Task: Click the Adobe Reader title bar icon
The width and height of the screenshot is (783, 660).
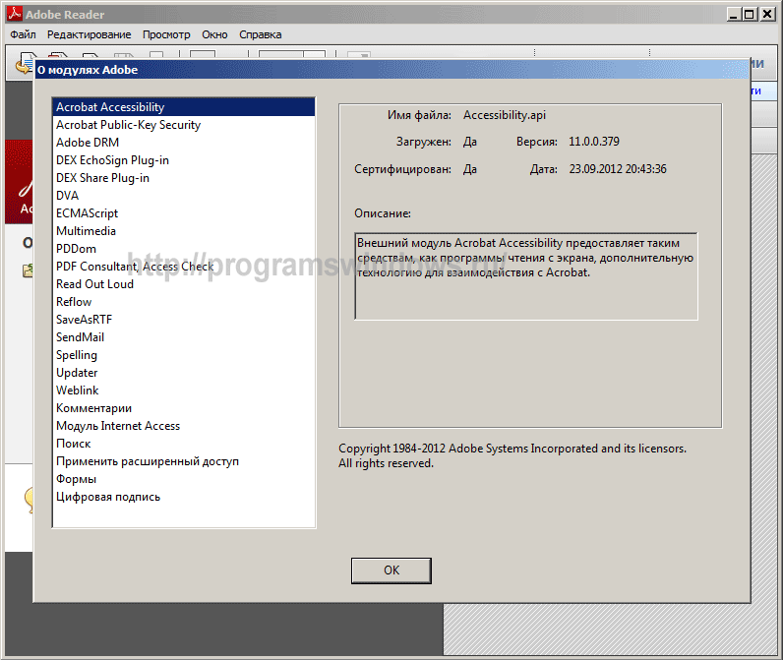Action: (x=15, y=14)
